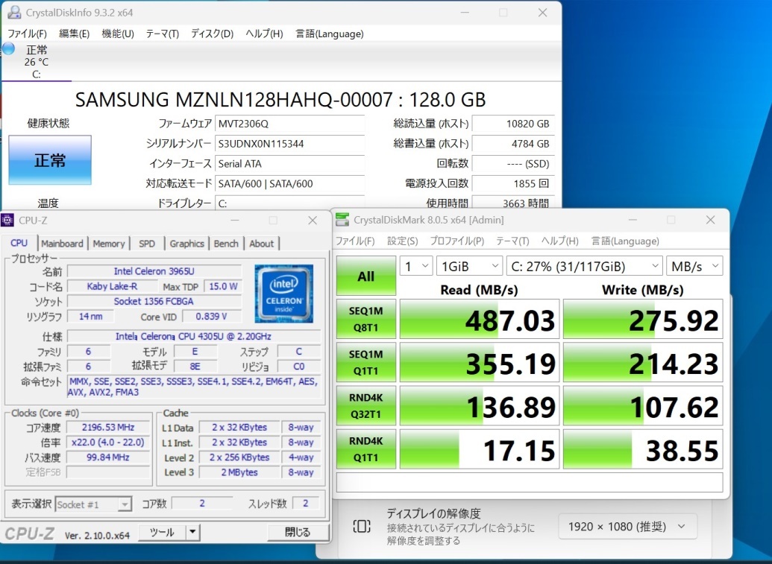This screenshot has height=564, width=772.
Task: Minimize the CrystalDiskMark window
Action: click(x=633, y=220)
